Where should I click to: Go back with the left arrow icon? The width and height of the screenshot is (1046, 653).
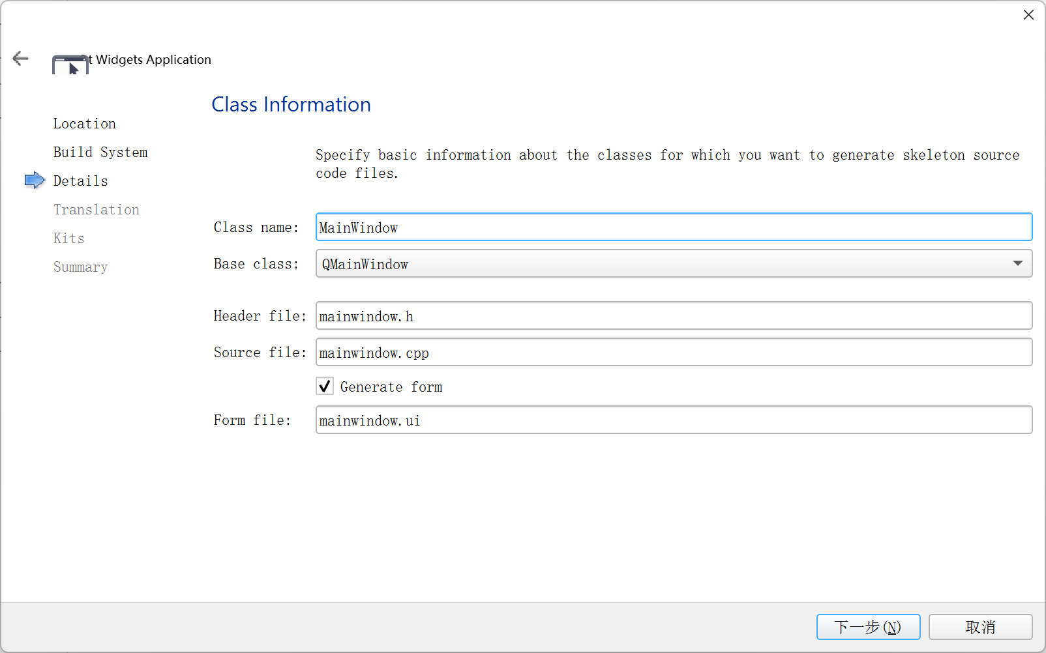[x=21, y=59]
